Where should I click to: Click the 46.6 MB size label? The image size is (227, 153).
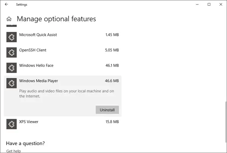click(112, 81)
